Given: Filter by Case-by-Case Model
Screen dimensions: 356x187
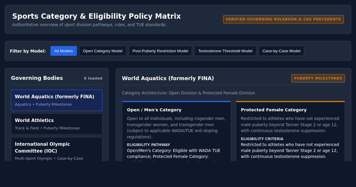Looking at the screenshot, I should pos(281,51).
